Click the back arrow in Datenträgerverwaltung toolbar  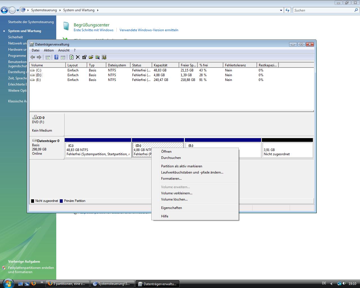pos(33,57)
